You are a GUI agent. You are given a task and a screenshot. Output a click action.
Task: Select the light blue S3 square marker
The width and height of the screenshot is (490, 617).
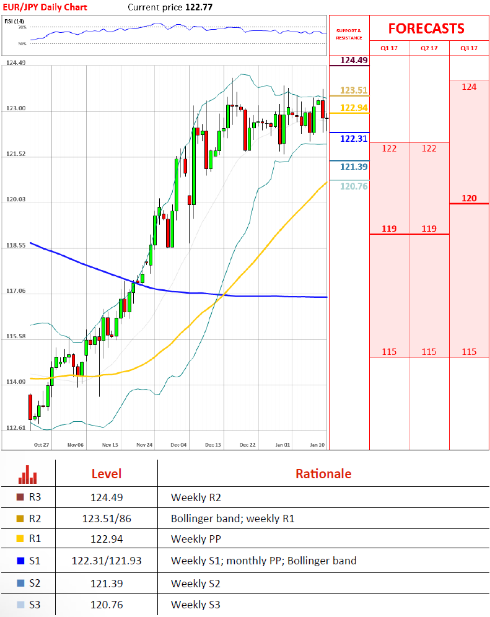tap(20, 605)
